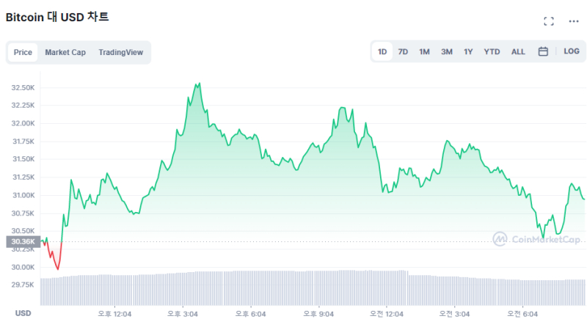The width and height of the screenshot is (587, 319).
Task: Select the 7D time range
Action: click(x=403, y=51)
